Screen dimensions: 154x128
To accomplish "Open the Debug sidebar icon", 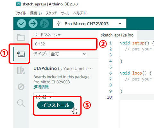I will click(21, 87).
